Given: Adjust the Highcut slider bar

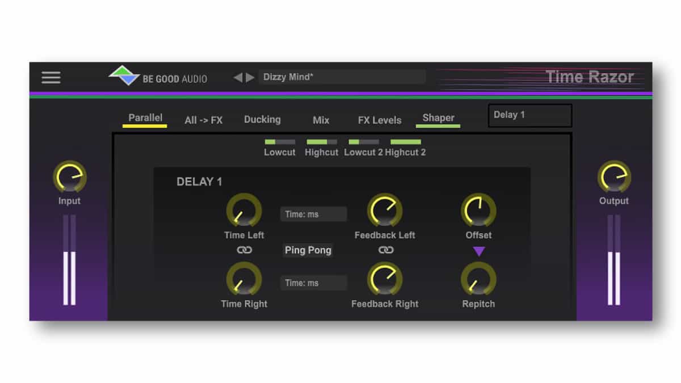Looking at the screenshot, I should [x=322, y=142].
